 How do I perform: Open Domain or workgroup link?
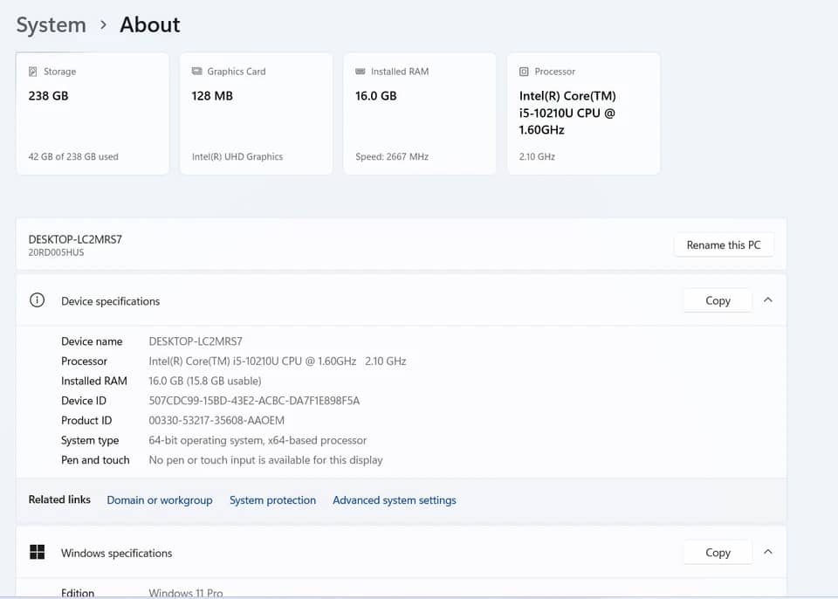(x=159, y=500)
